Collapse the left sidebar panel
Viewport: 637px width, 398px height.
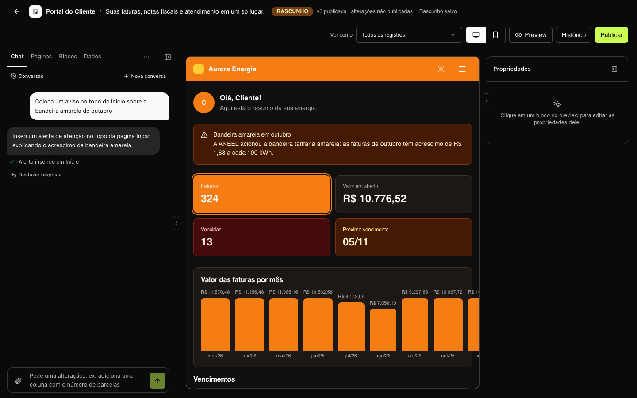click(168, 57)
